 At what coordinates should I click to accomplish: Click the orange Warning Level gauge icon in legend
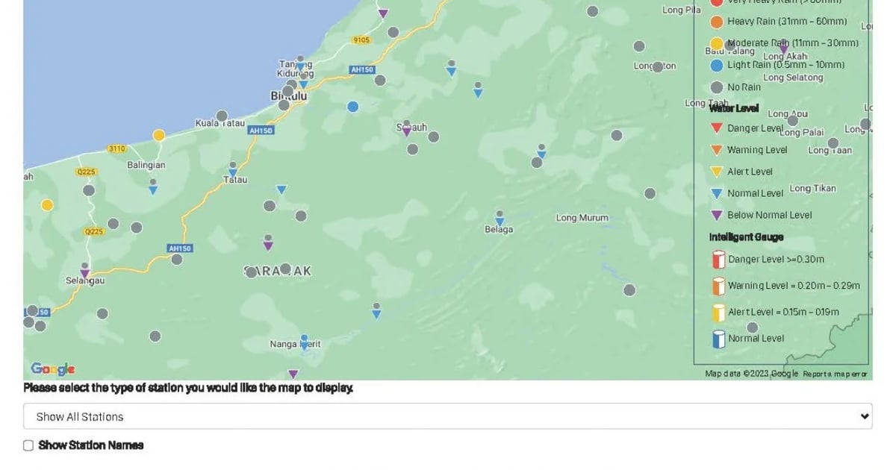(x=718, y=285)
